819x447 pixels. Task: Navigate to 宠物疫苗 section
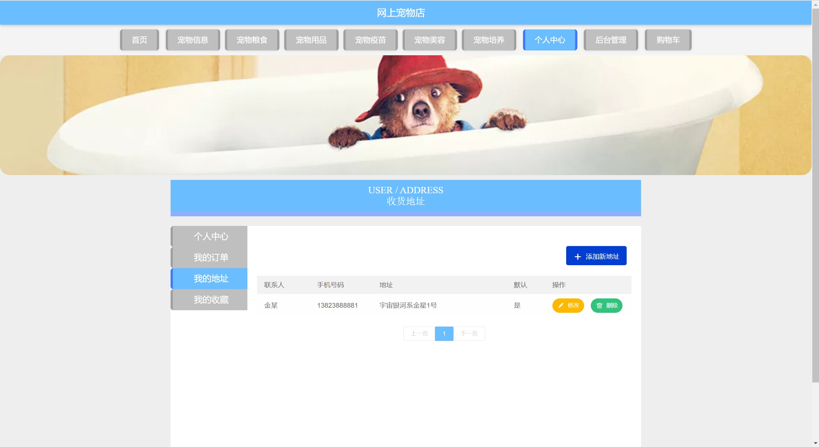click(x=370, y=40)
